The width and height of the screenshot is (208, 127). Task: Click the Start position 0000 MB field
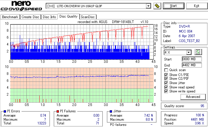[x=192, y=59]
